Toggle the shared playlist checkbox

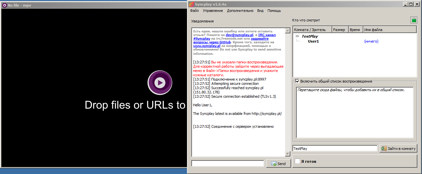point(297,81)
